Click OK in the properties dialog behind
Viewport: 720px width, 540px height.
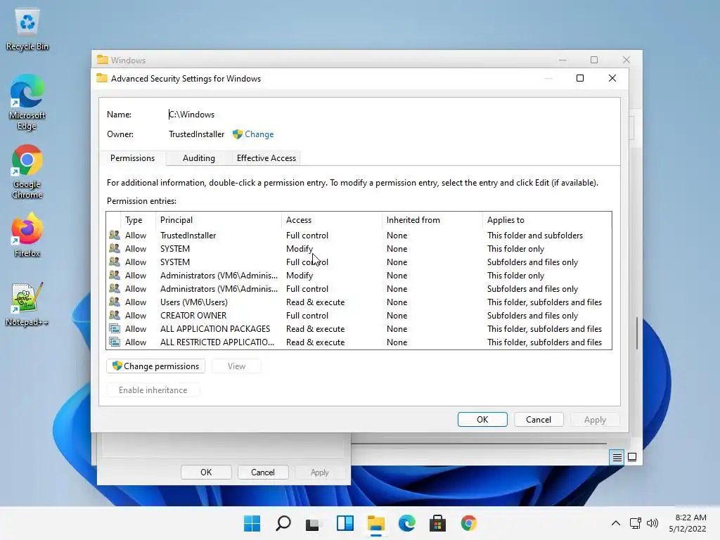[206, 472]
